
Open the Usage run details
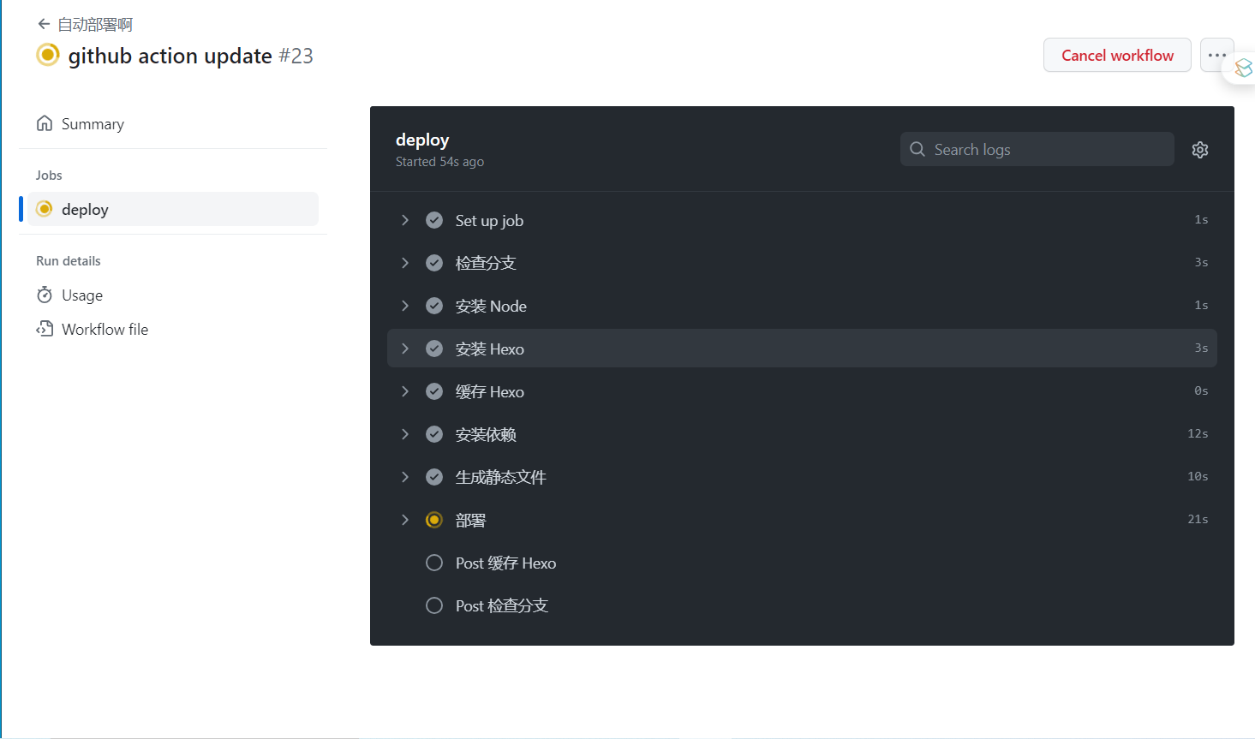click(82, 295)
